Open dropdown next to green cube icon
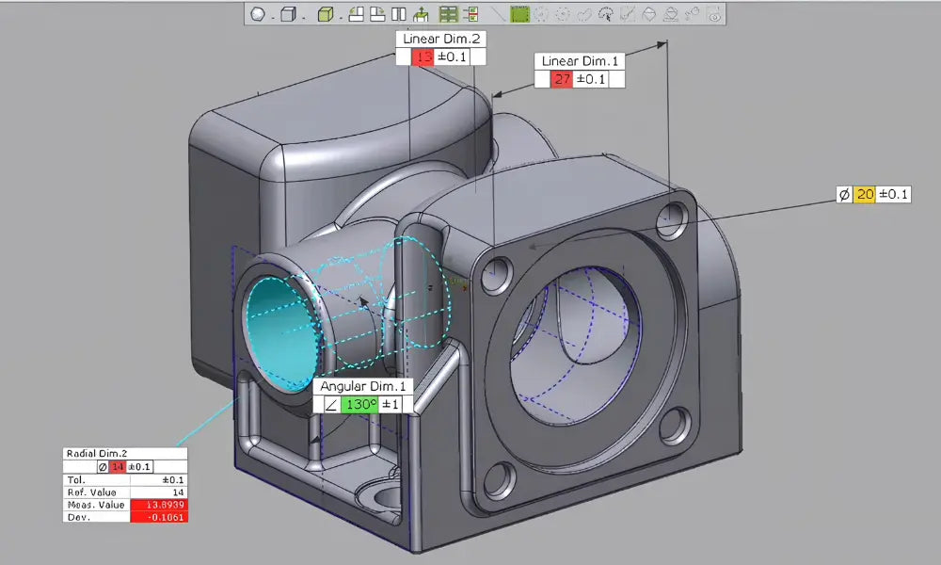941x565 pixels. [x=341, y=18]
